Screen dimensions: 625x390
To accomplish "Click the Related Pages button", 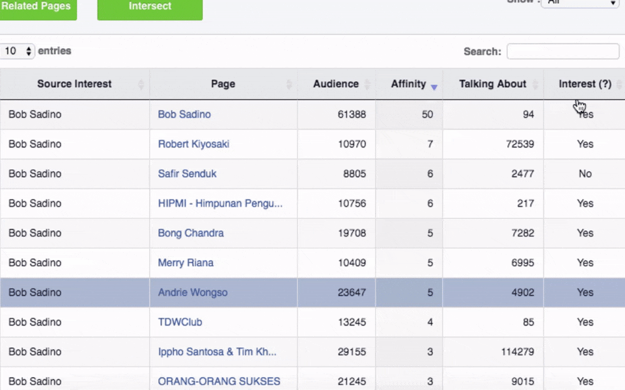I will (x=37, y=8).
